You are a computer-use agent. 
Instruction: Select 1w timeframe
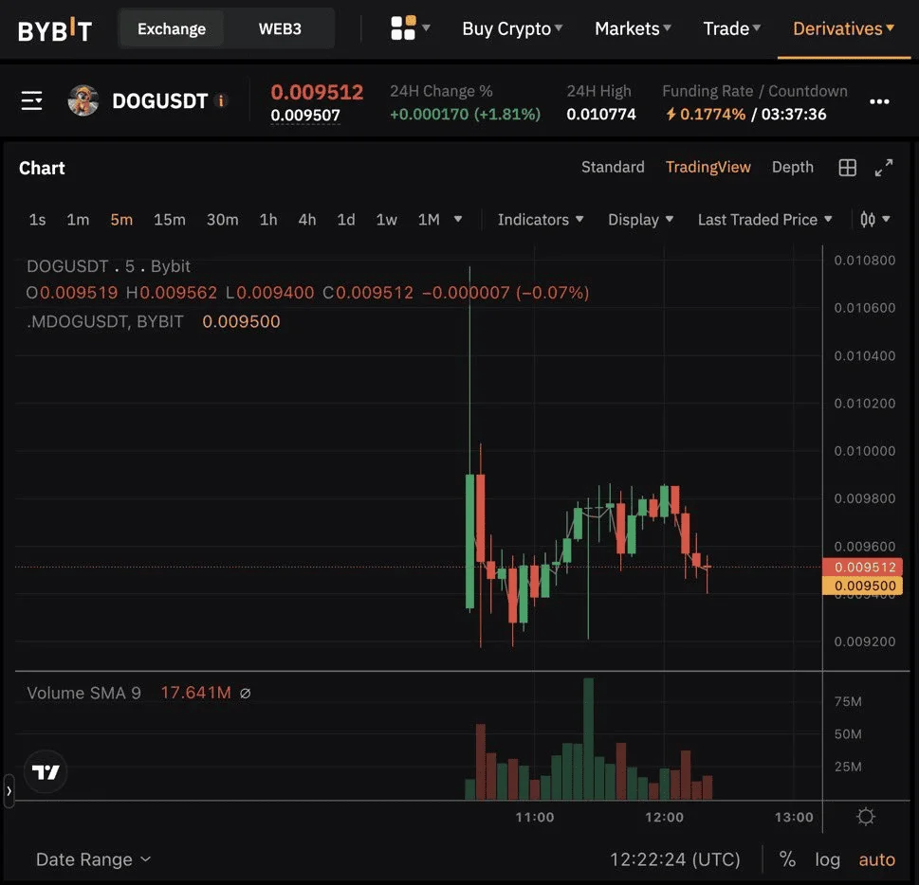point(386,220)
